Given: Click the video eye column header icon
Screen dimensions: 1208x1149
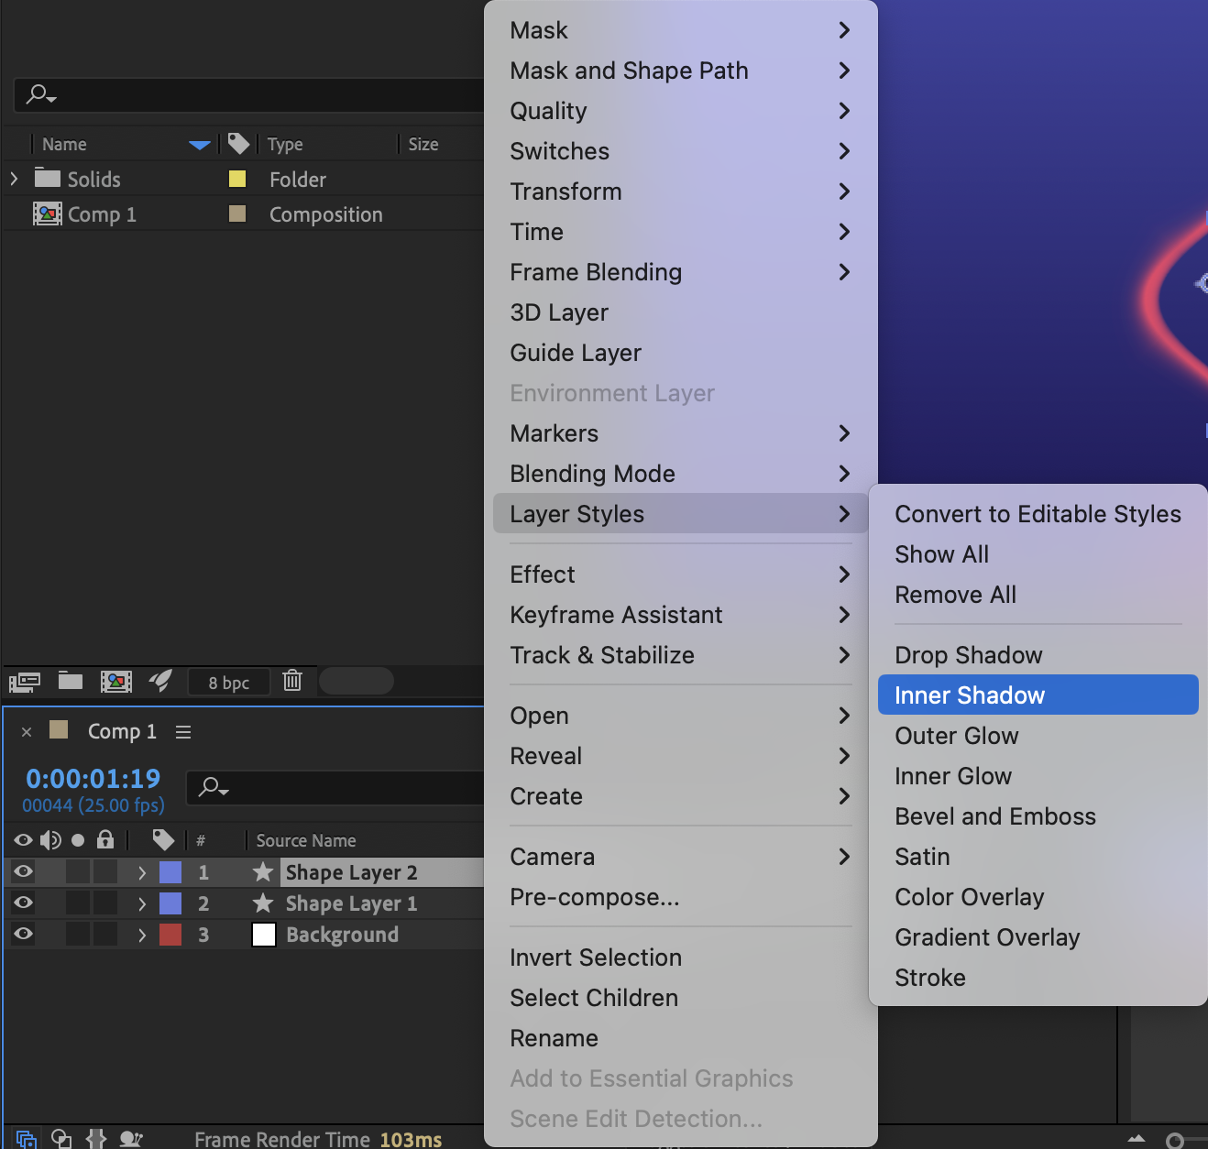Looking at the screenshot, I should (24, 839).
